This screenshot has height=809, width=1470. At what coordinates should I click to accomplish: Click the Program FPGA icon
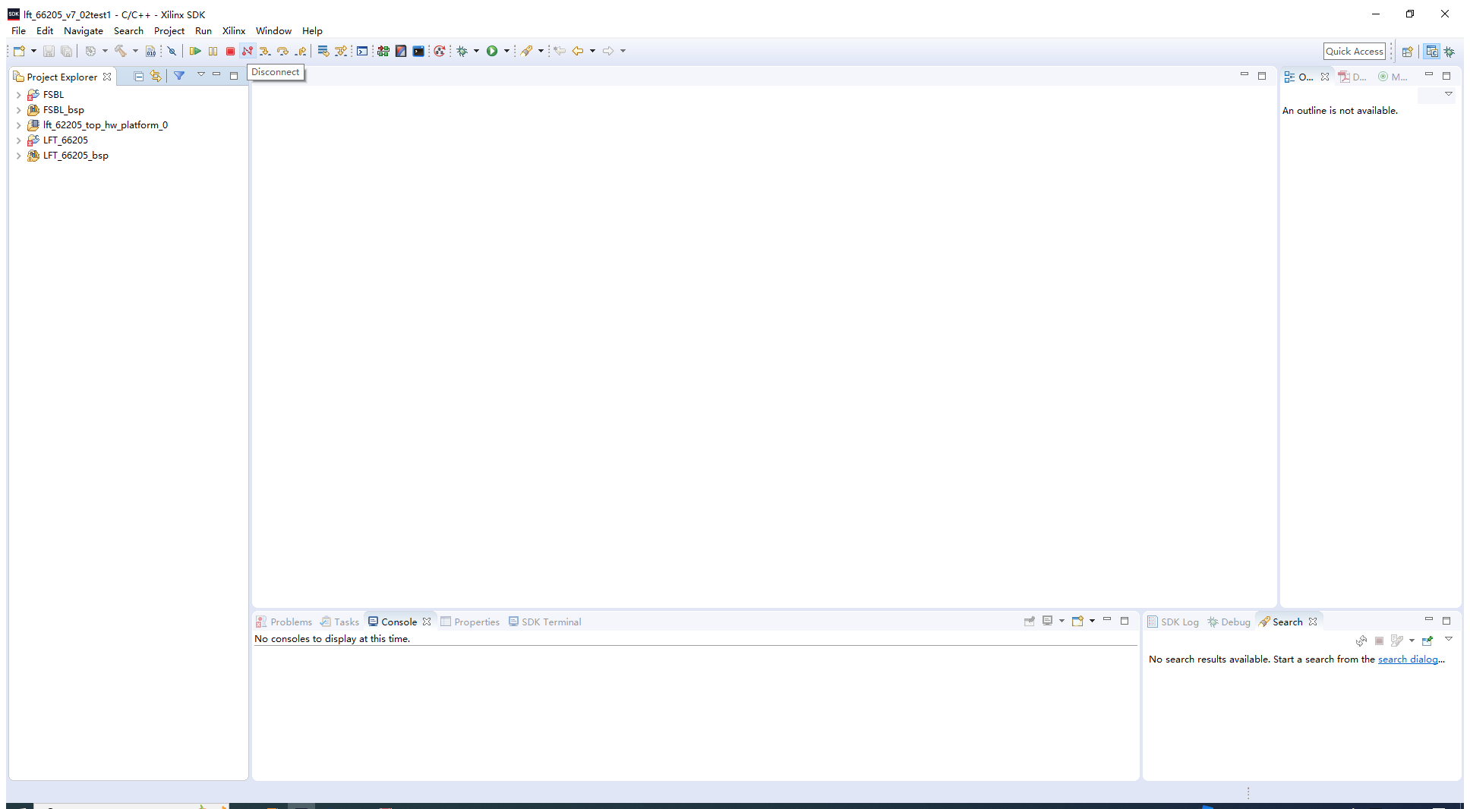[x=383, y=51]
